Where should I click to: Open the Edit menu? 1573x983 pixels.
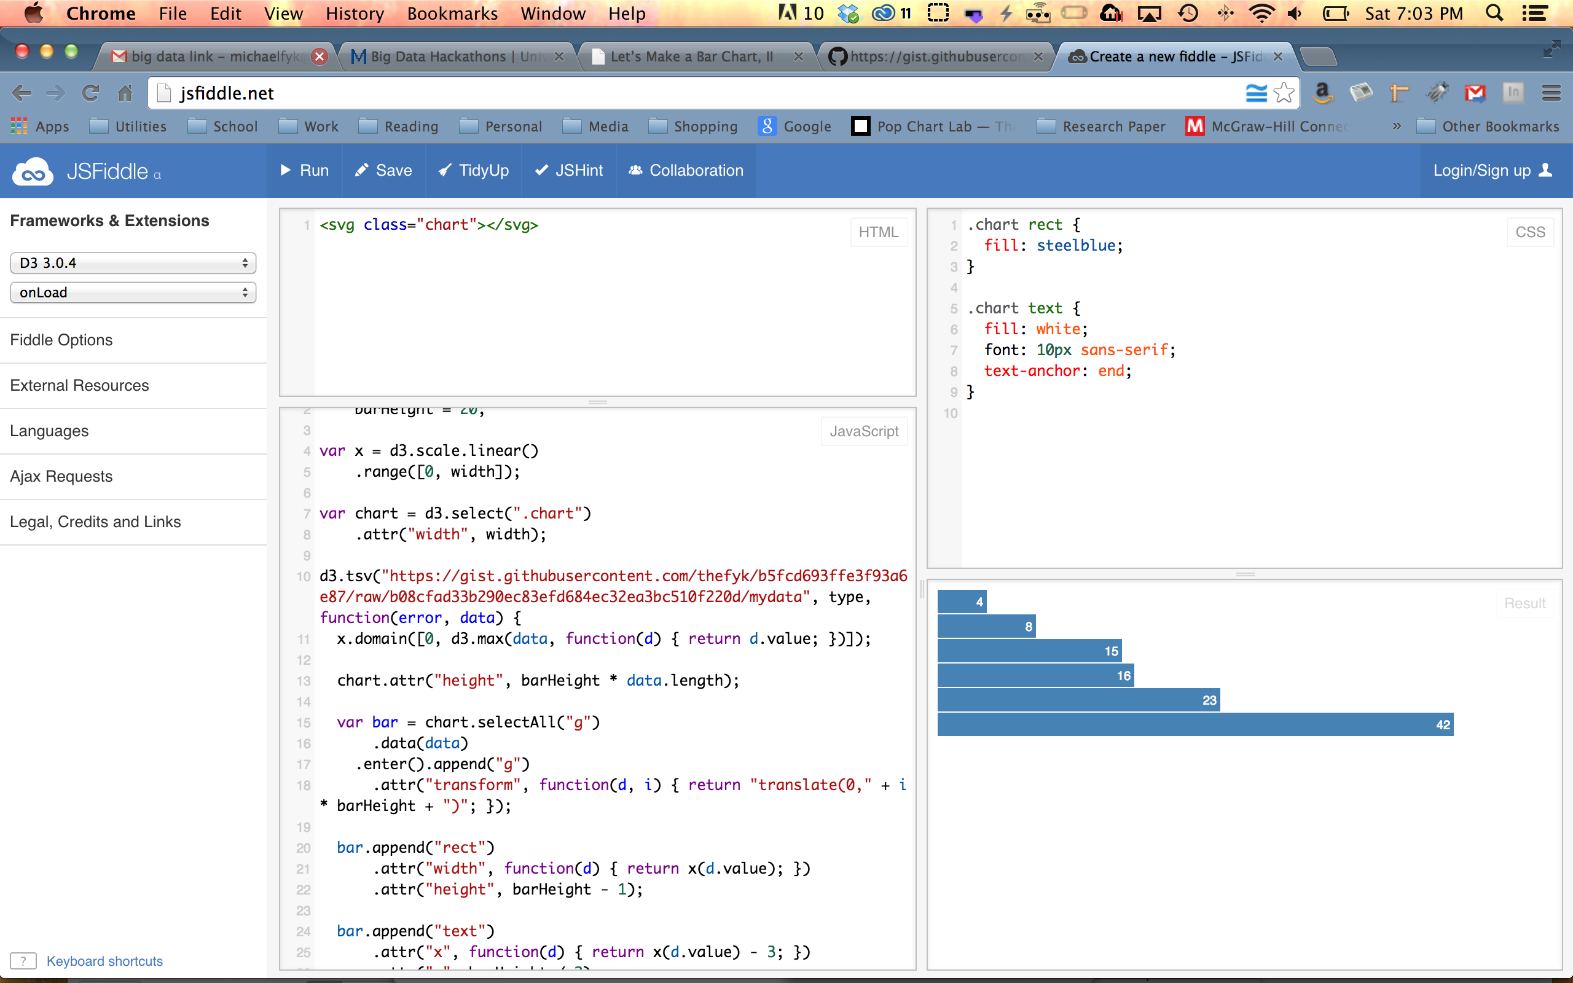pos(226,13)
